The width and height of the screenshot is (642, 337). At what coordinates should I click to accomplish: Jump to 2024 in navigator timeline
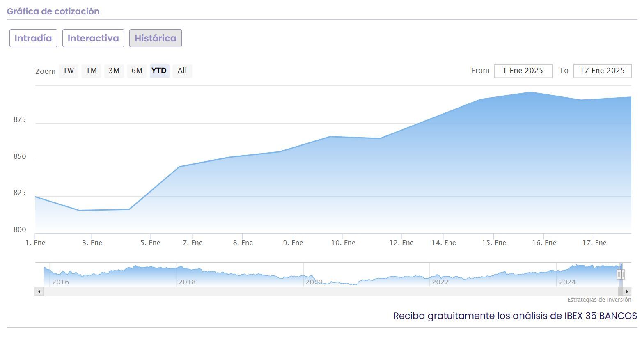click(567, 282)
